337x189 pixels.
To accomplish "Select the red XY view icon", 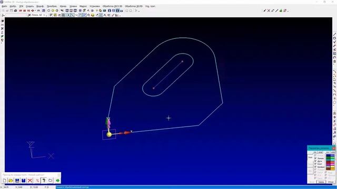I will coord(21,10).
